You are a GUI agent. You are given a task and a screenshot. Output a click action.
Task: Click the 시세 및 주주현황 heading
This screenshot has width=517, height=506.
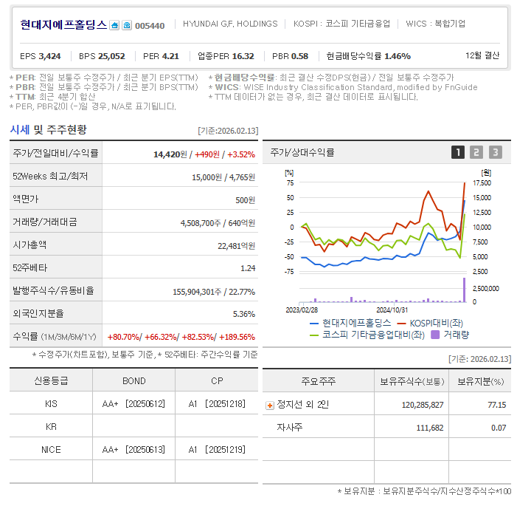[x=48, y=129]
